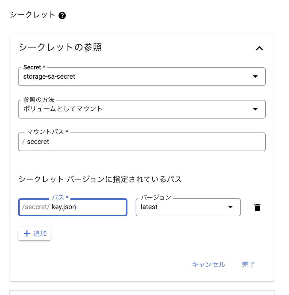Click the /seccret/ prefix in path field
The image size is (289, 295).
[x=36, y=207]
